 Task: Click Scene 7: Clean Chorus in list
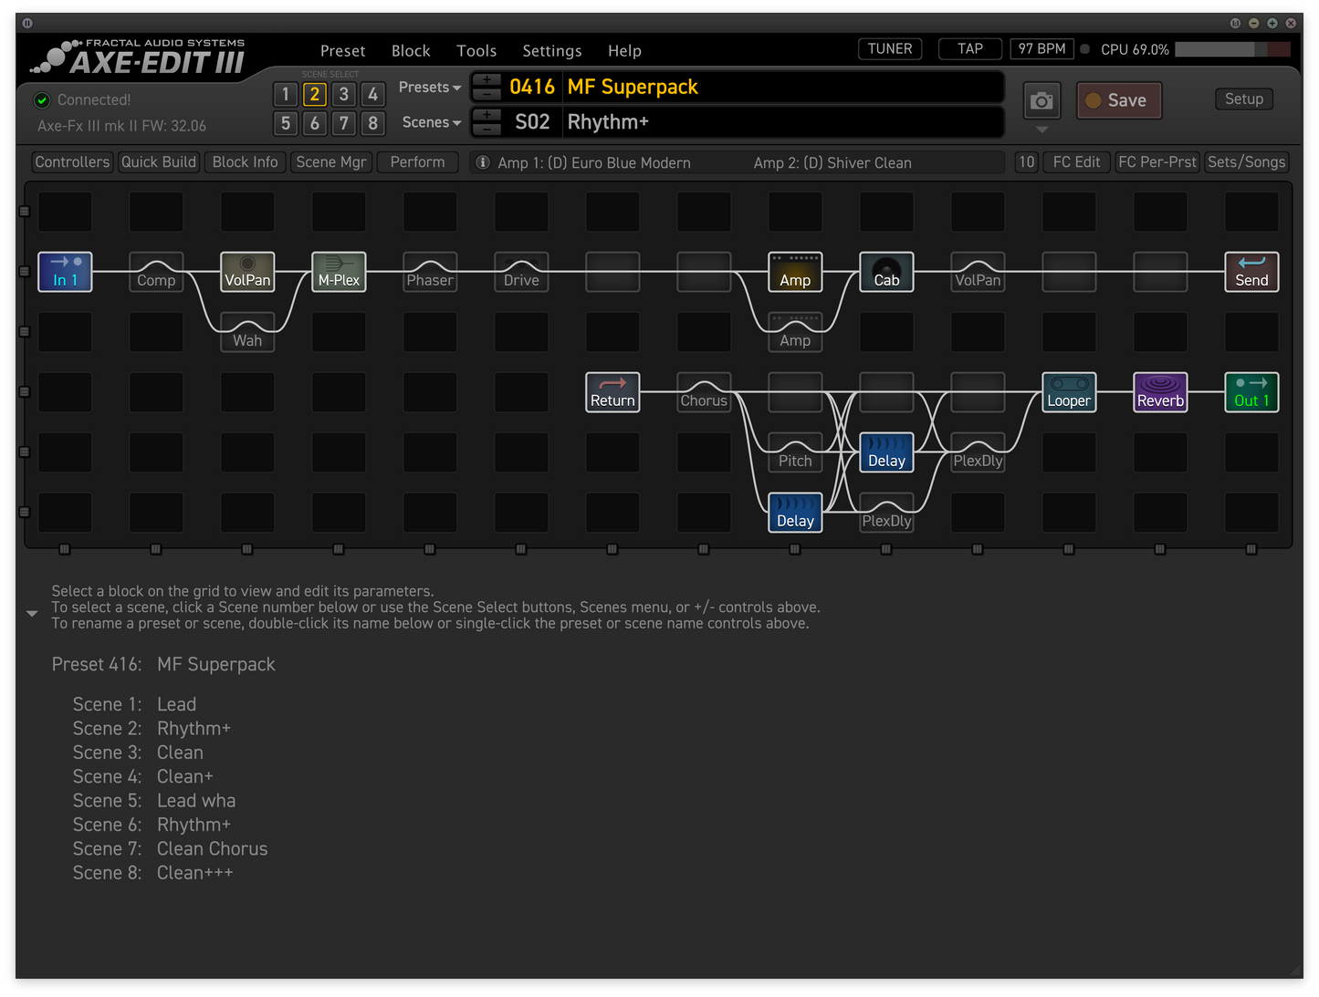tap(171, 849)
